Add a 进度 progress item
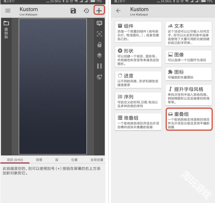The height and width of the screenshot is (203, 215). coord(138,80)
